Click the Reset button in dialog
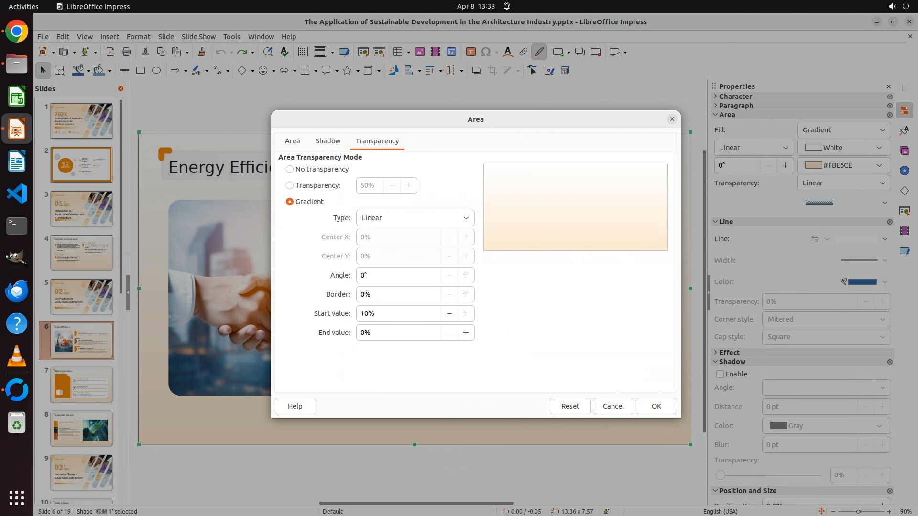Image resolution: width=918 pixels, height=516 pixels. tap(570, 406)
